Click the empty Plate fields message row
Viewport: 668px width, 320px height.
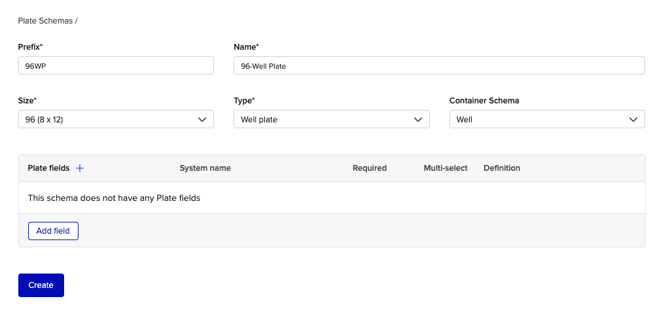[x=114, y=198]
